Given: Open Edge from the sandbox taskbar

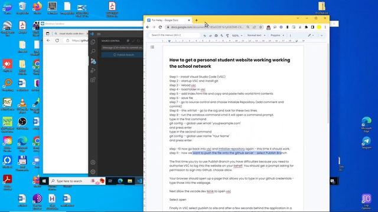Looking at the screenshot, I should [120, 181].
